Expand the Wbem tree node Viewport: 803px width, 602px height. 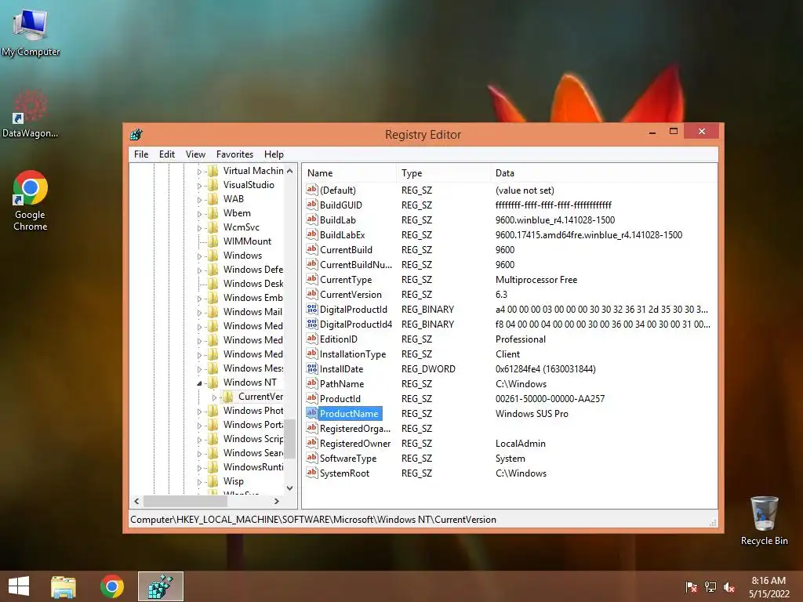pos(199,213)
